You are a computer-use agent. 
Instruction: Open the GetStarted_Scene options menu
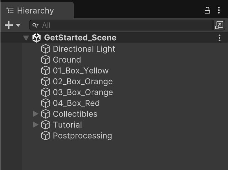[220, 38]
